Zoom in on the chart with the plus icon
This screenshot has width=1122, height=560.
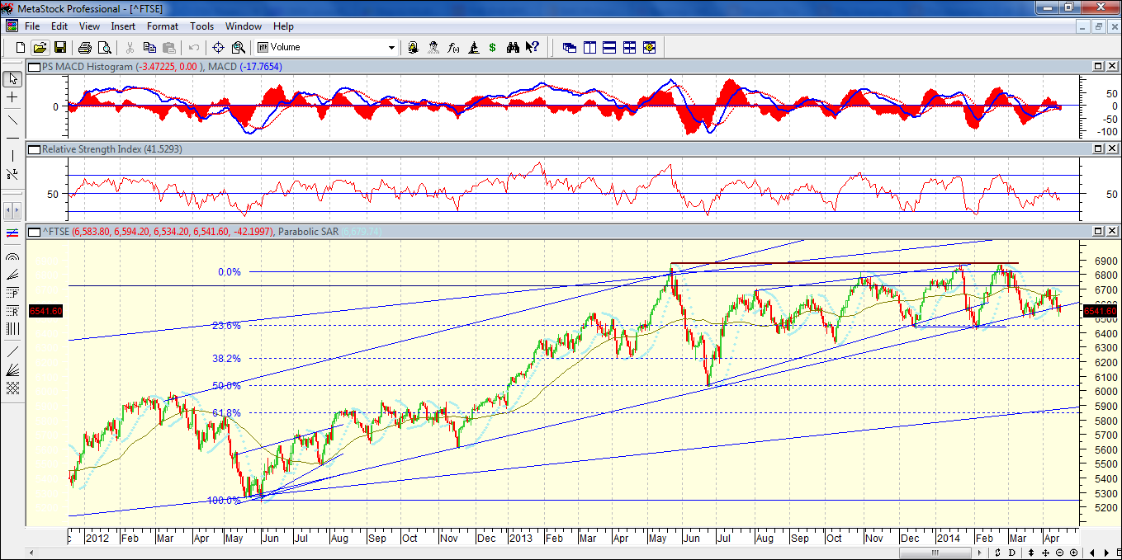(x=1073, y=553)
